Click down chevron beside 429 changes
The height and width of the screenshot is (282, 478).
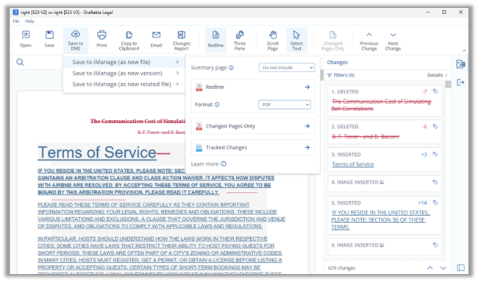(x=443, y=268)
